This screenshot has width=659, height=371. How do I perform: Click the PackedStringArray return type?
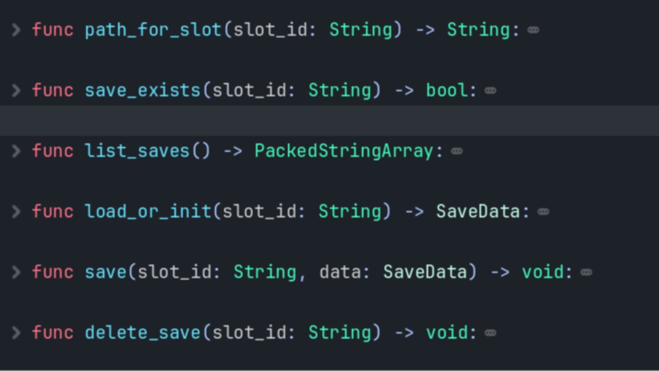344,151
